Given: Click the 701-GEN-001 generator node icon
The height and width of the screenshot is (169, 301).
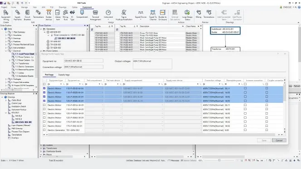Looking at the screenshot, I should [x=48, y=41].
